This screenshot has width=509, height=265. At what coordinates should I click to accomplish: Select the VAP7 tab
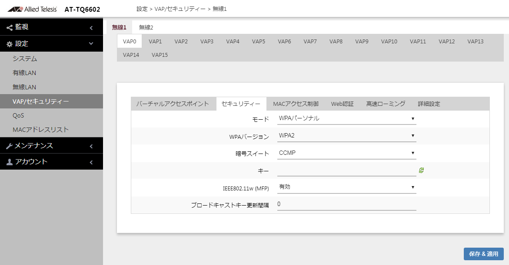point(310,42)
